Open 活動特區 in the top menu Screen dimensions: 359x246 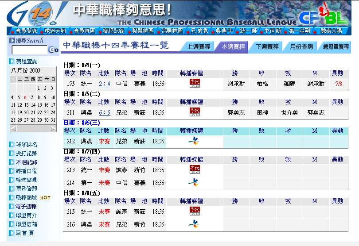pos(172,31)
